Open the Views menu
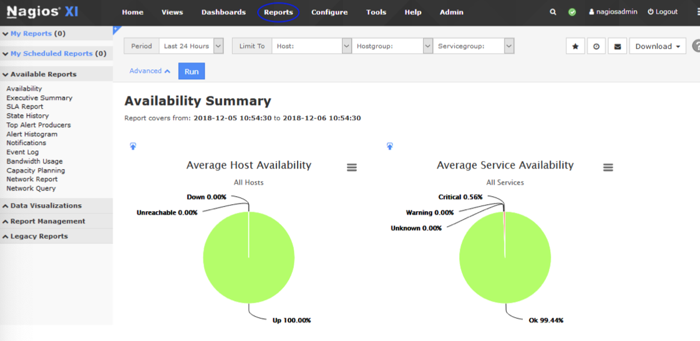 point(172,12)
